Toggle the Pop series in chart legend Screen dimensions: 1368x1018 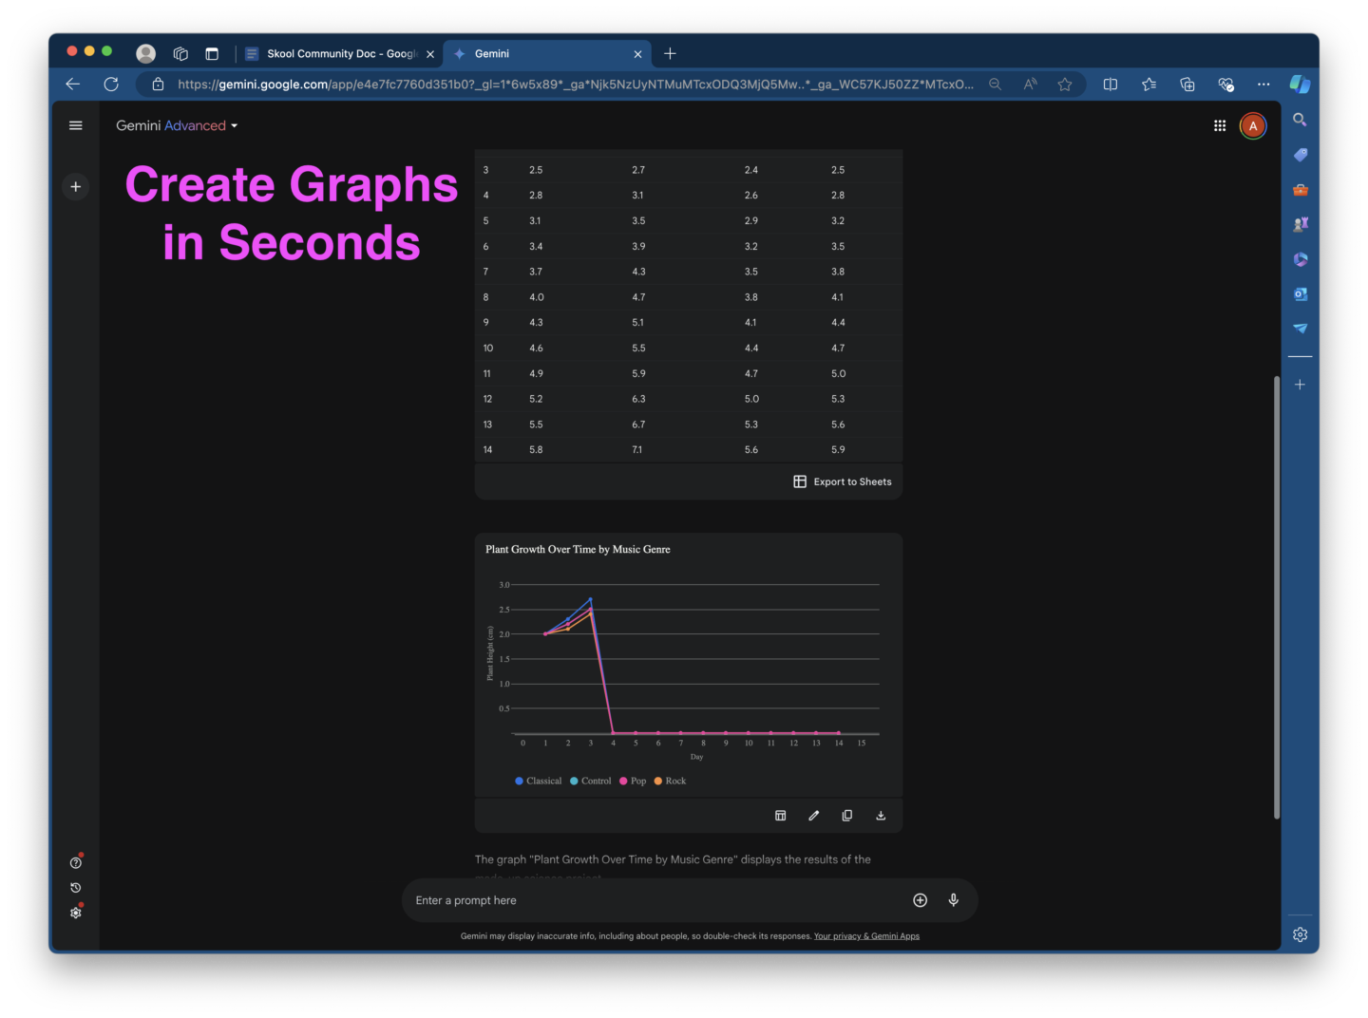(633, 782)
